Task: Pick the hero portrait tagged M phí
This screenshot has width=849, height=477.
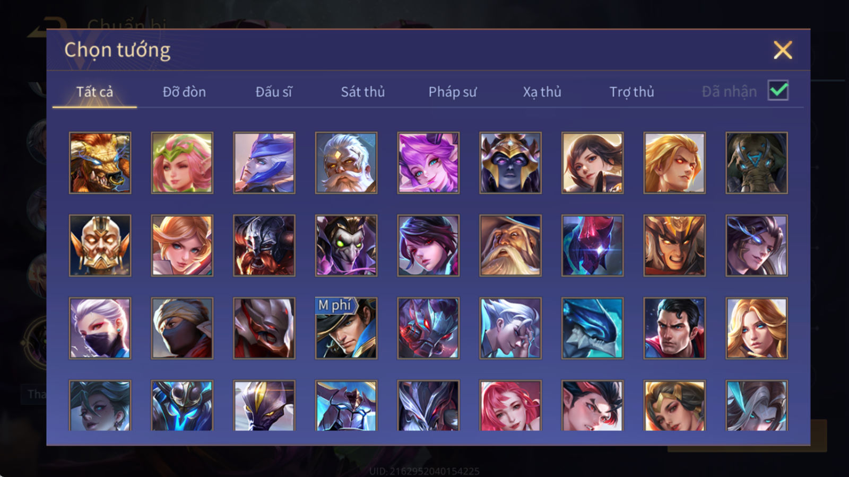Action: 346,328
